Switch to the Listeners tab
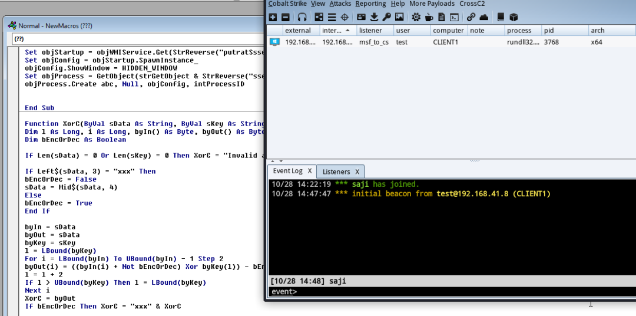The image size is (636, 316). pos(336,172)
